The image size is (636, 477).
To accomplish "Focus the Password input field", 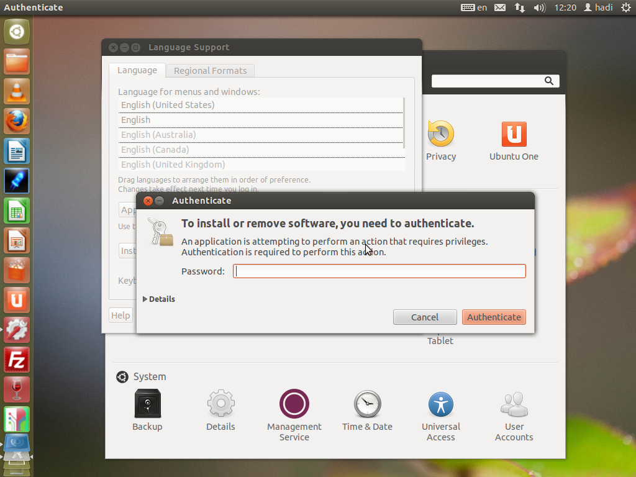I will tap(379, 271).
